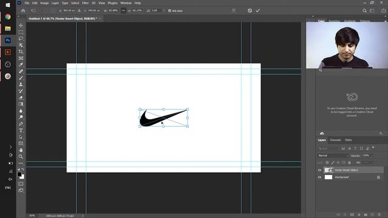The width and height of the screenshot is (388, 218).
Task: Open the workspace switcher icon
Action: click(x=372, y=11)
